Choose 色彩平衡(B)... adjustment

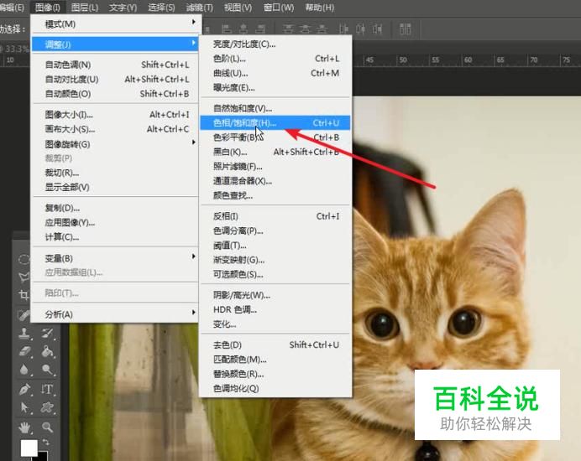[x=275, y=137]
